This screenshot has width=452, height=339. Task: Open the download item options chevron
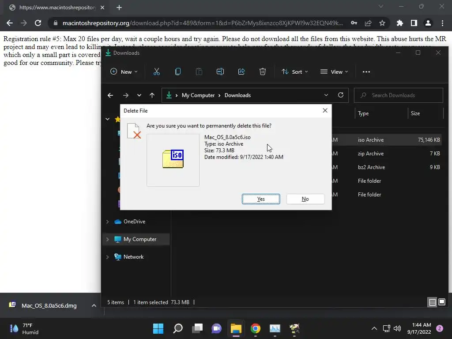(94, 305)
